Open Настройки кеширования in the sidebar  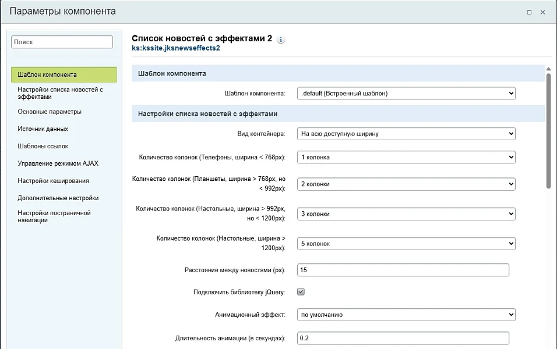pos(53,181)
